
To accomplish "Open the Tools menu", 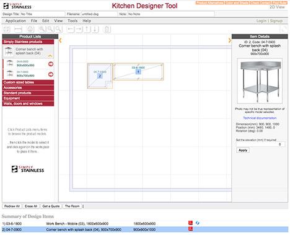I will [72, 21].
